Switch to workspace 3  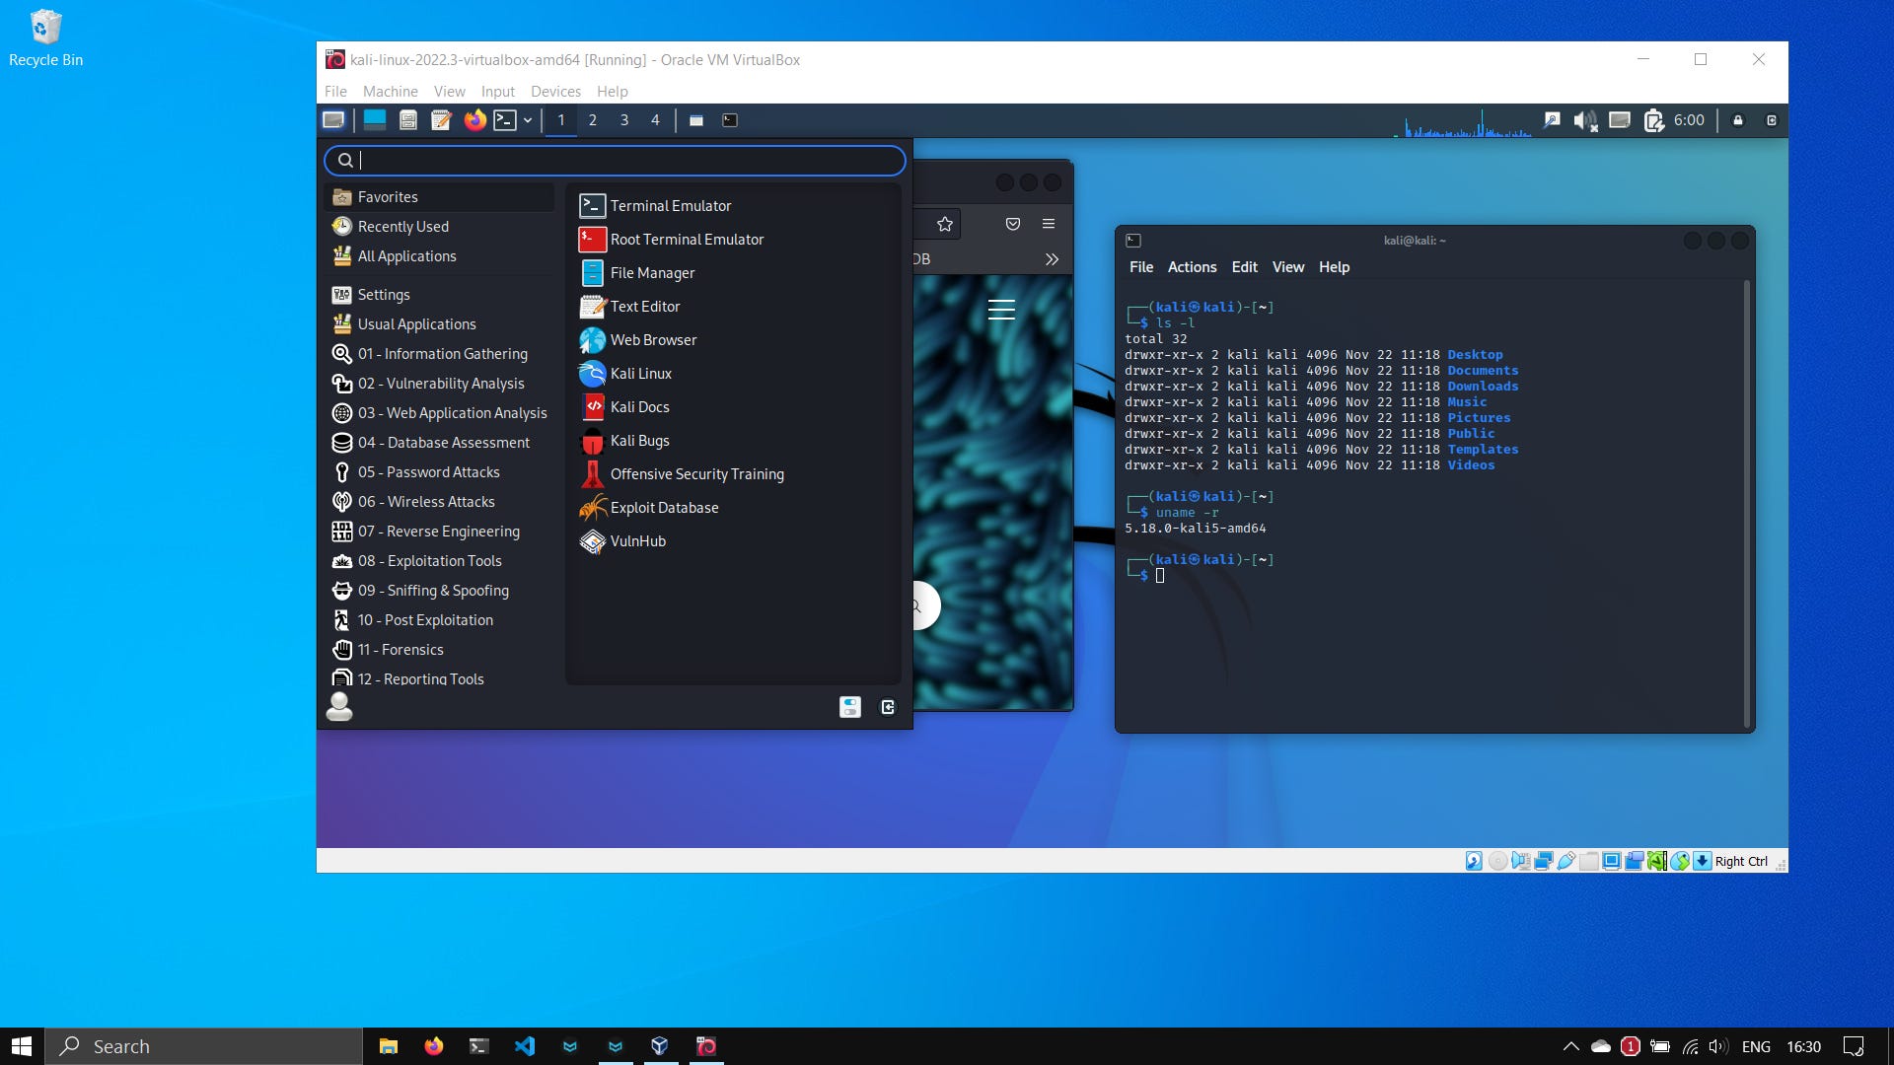pyautogui.click(x=623, y=120)
